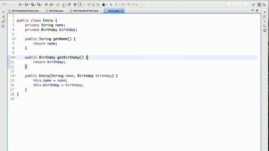
Task: Click the text 'public class Entry {'
Action: (37, 21)
